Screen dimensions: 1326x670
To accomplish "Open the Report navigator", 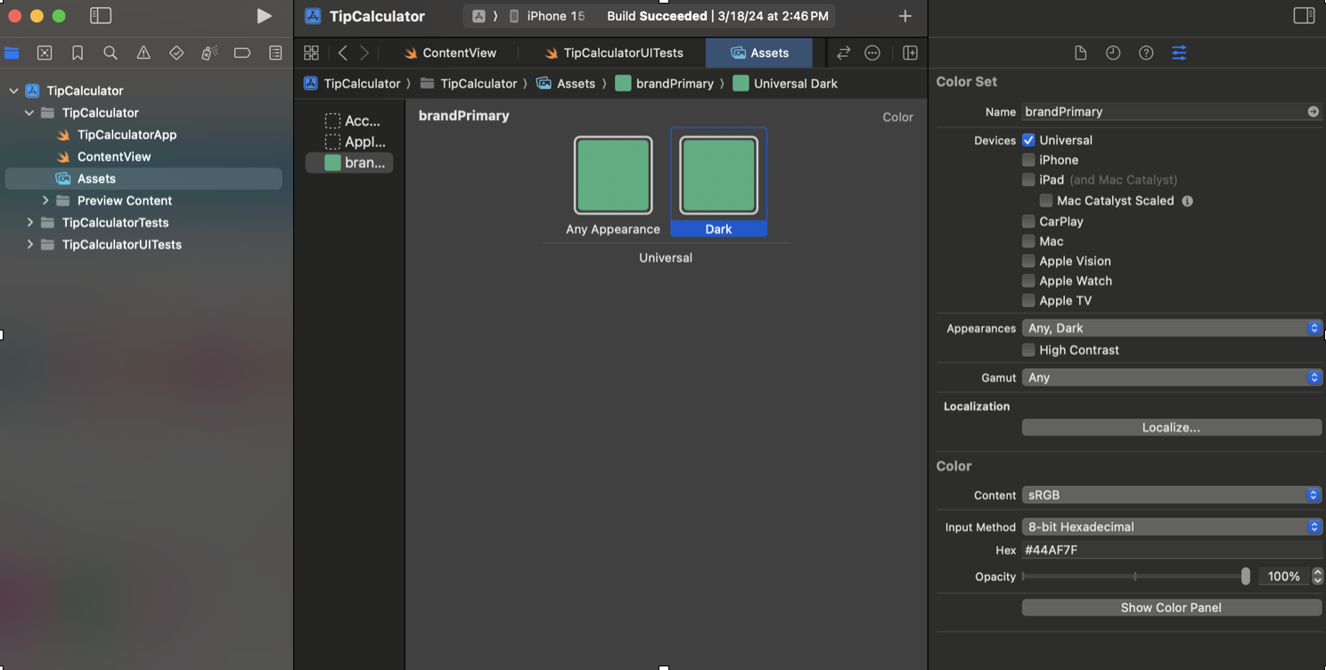I will (x=275, y=53).
